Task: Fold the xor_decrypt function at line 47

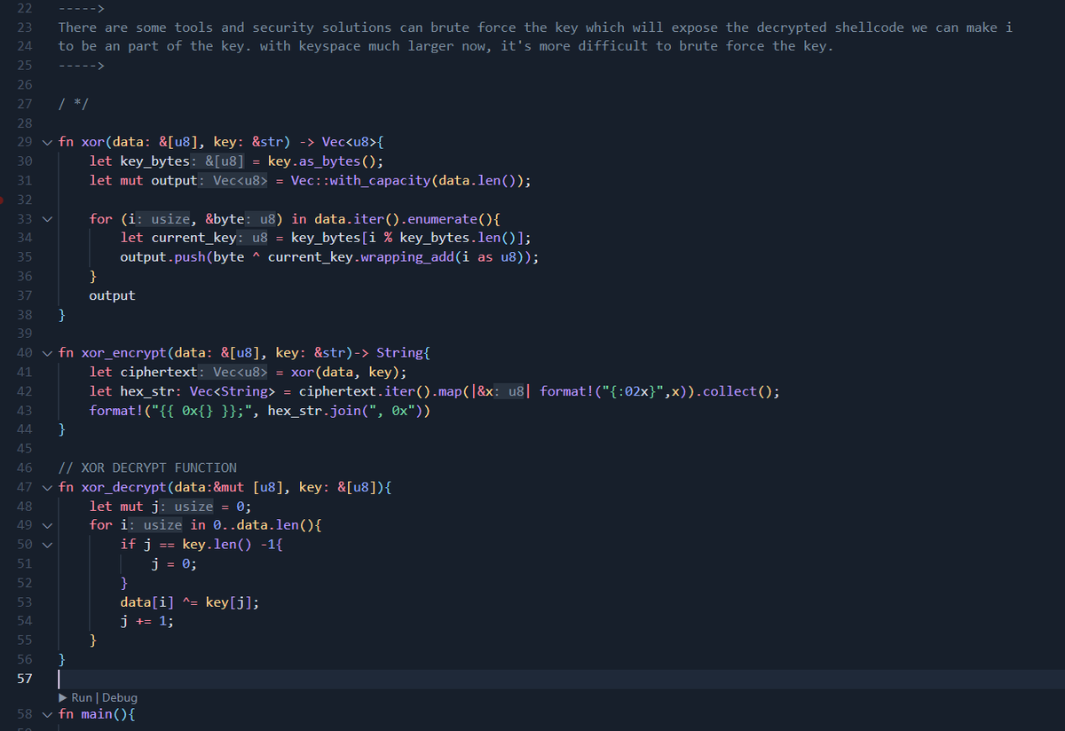Action: 47,487
